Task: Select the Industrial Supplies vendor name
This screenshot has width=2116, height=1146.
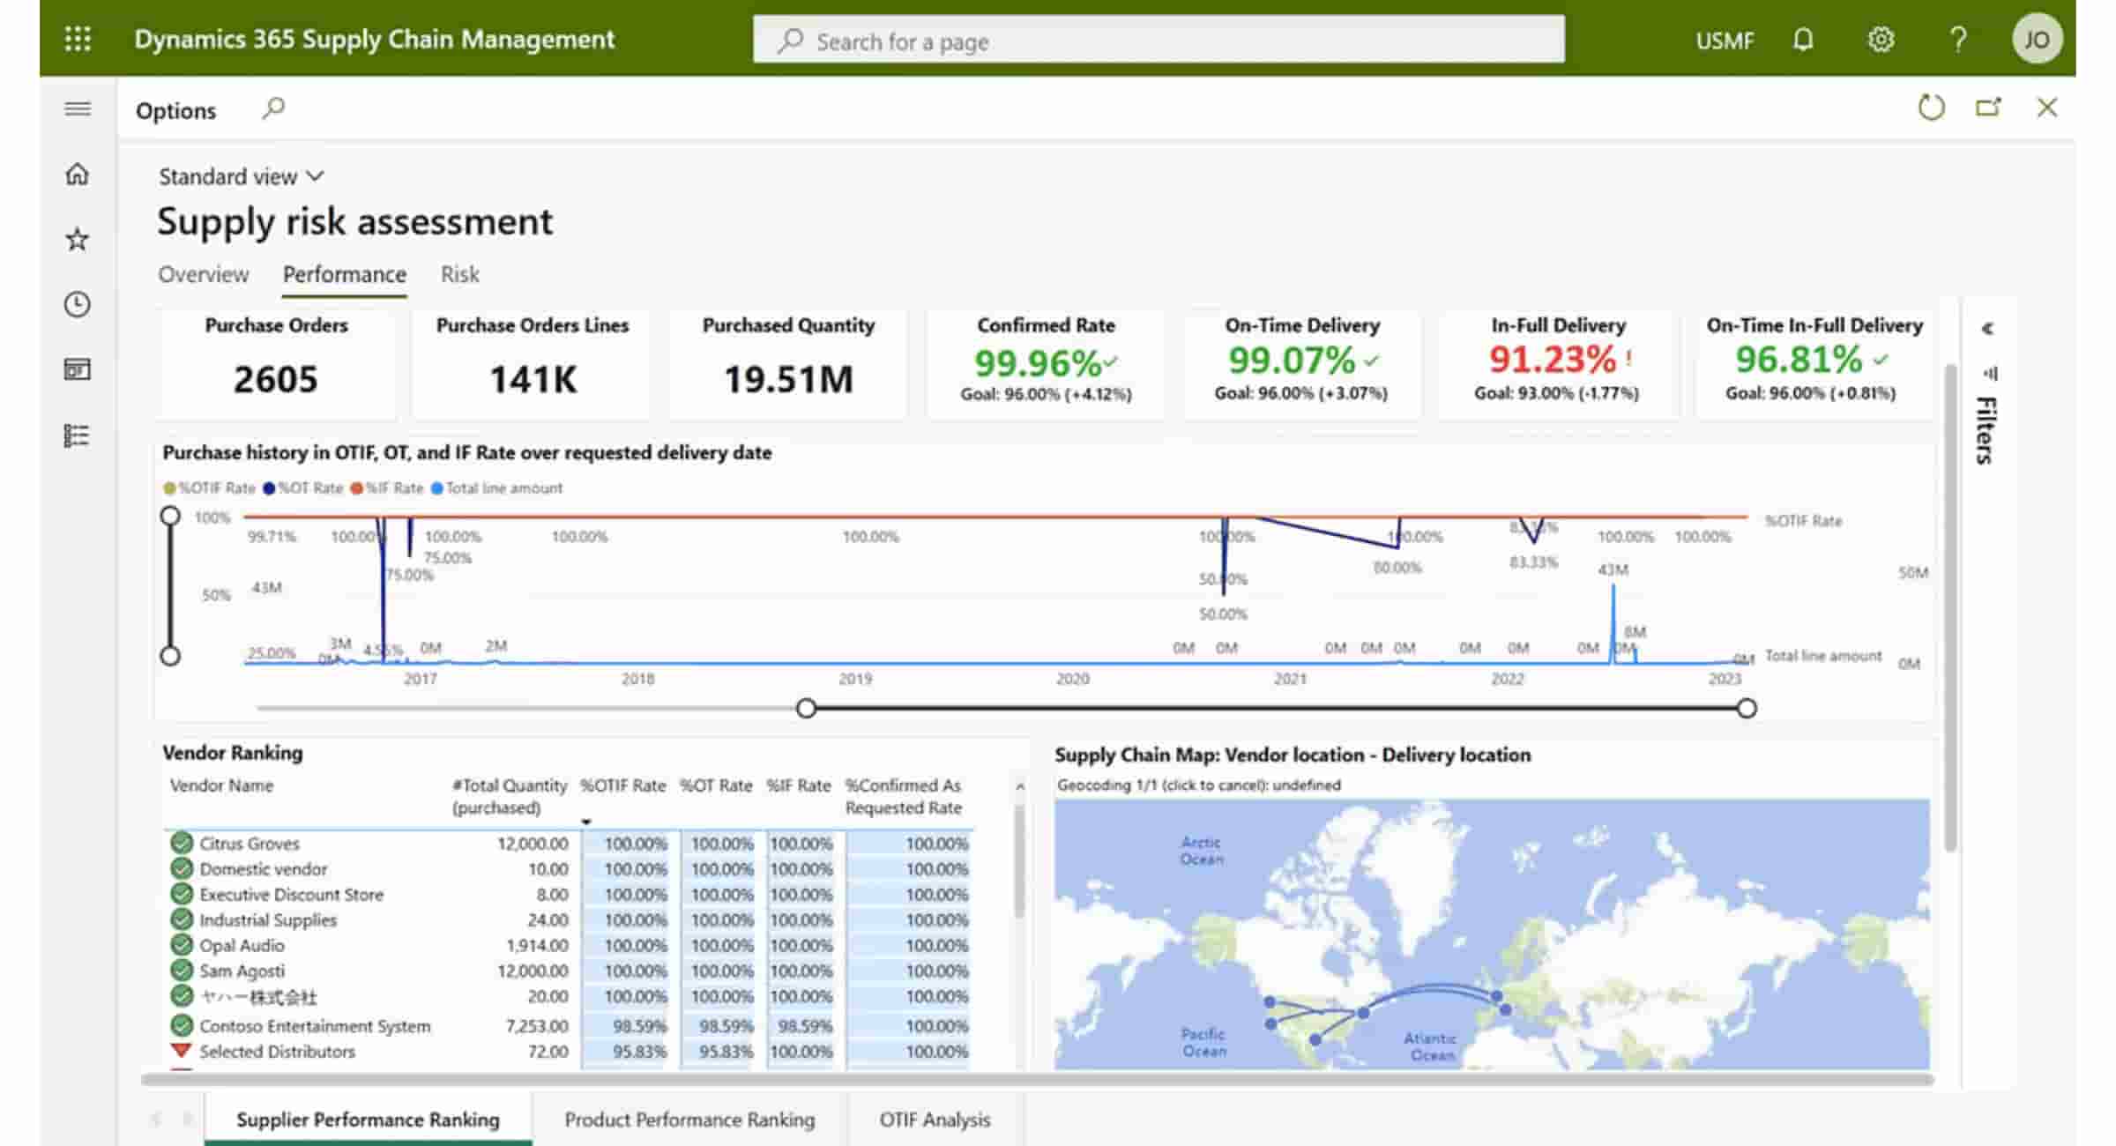Action: (x=268, y=919)
